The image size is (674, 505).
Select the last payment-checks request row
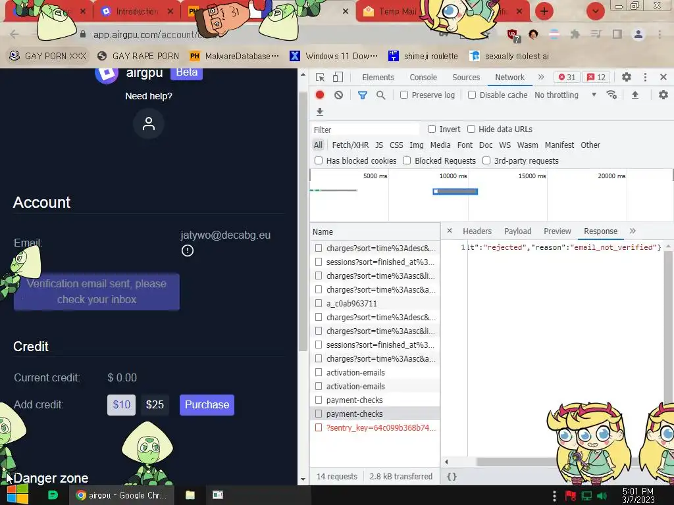pyautogui.click(x=375, y=414)
